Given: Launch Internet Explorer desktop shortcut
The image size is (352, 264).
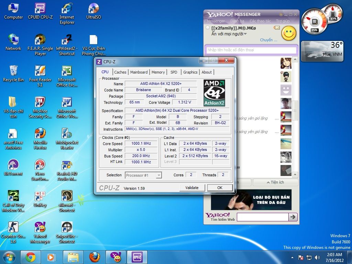Looking at the screenshot, I should [67, 13].
